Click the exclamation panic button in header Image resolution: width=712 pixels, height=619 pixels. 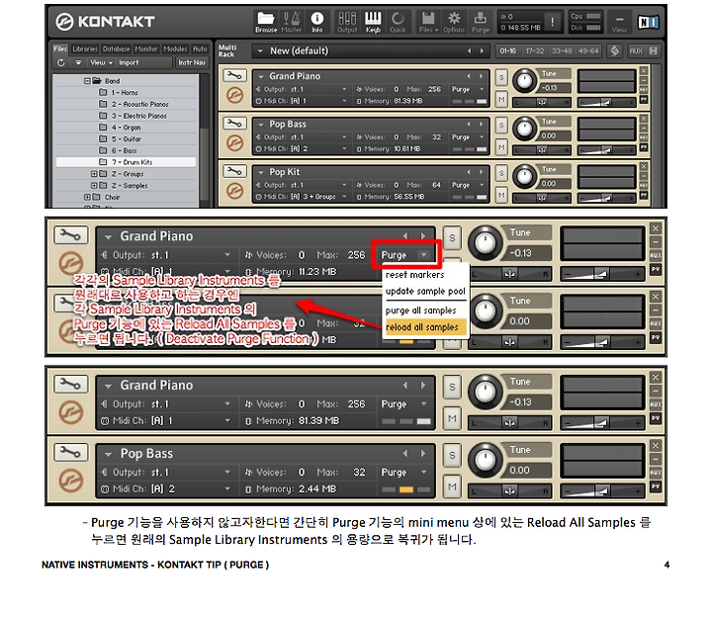[x=552, y=22]
